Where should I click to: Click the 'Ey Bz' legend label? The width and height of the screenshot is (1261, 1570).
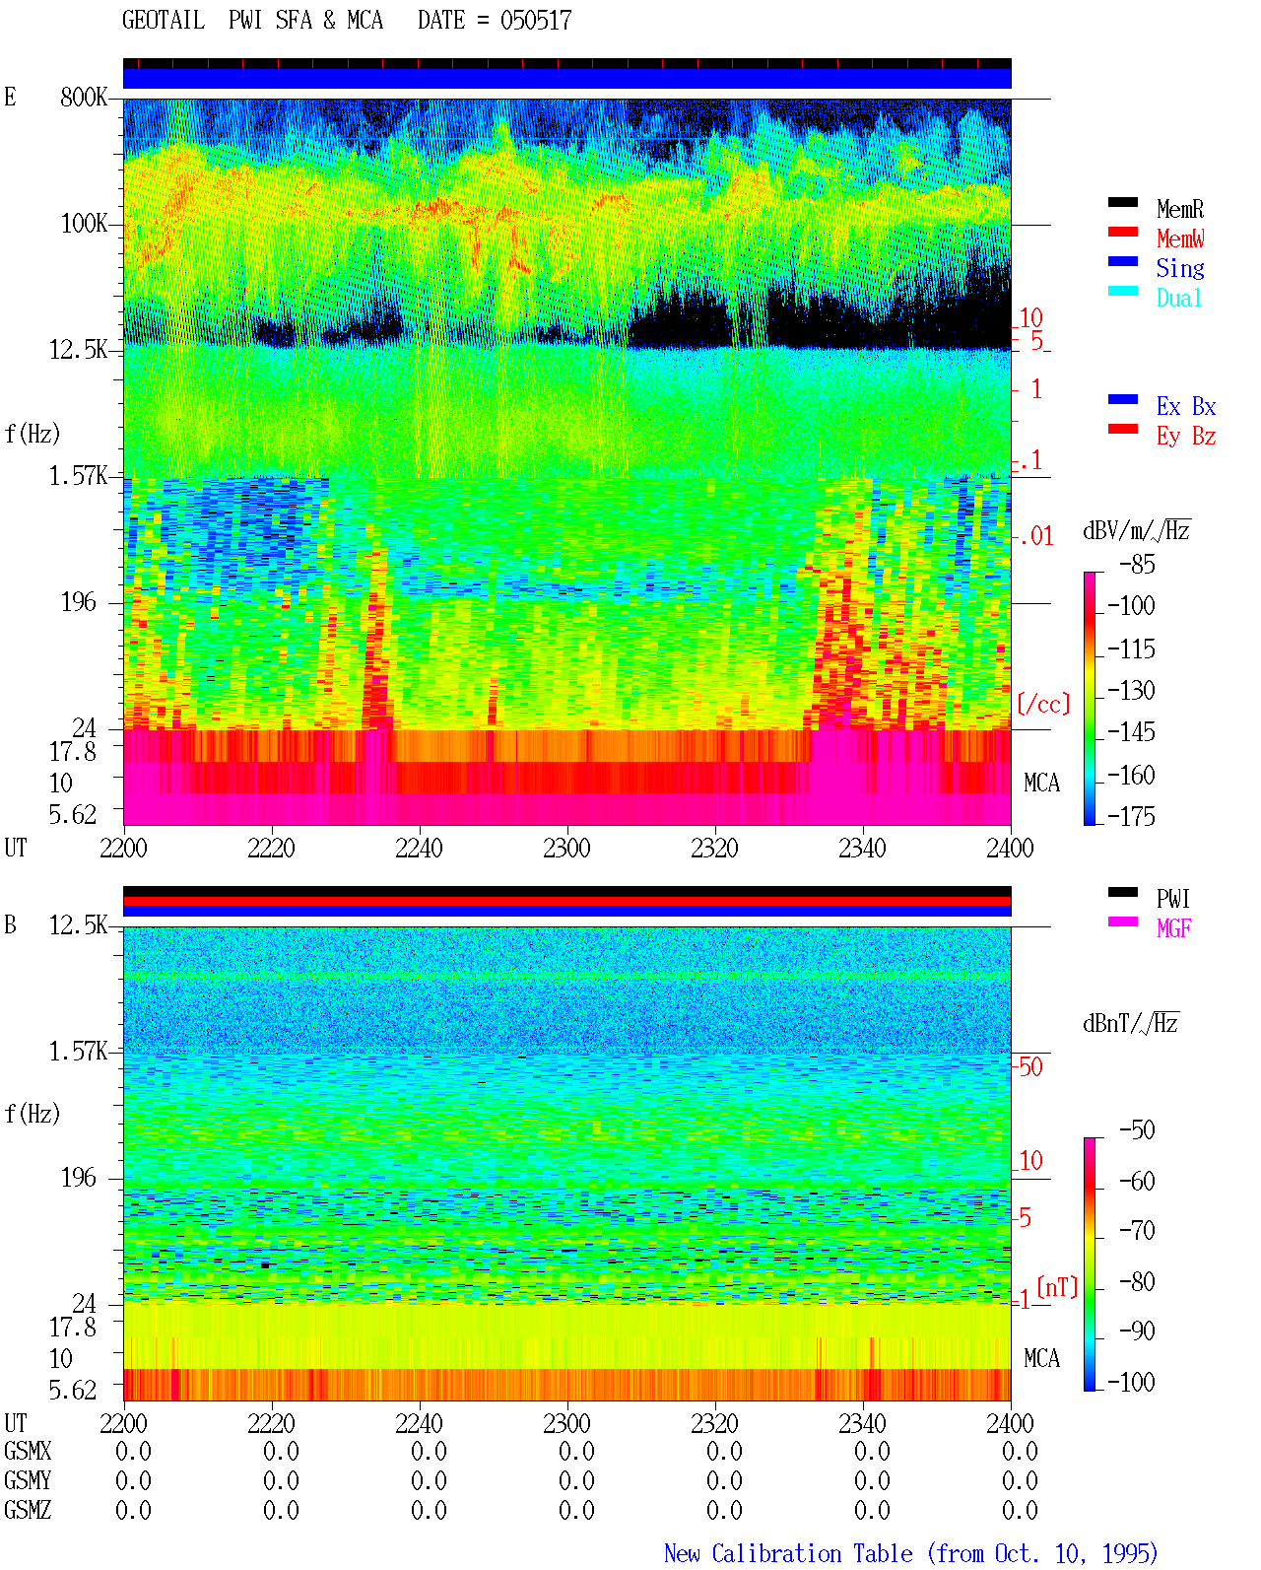coord(1186,436)
